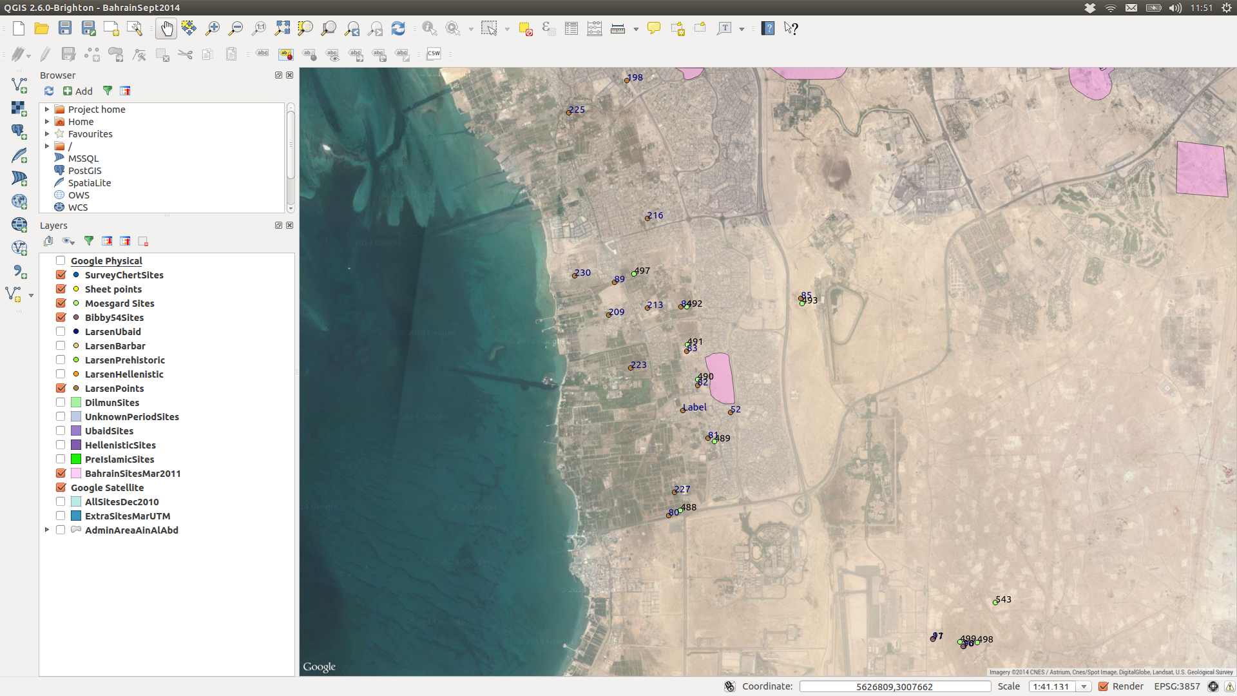
Task: Save the current project
Action: click(x=65, y=28)
